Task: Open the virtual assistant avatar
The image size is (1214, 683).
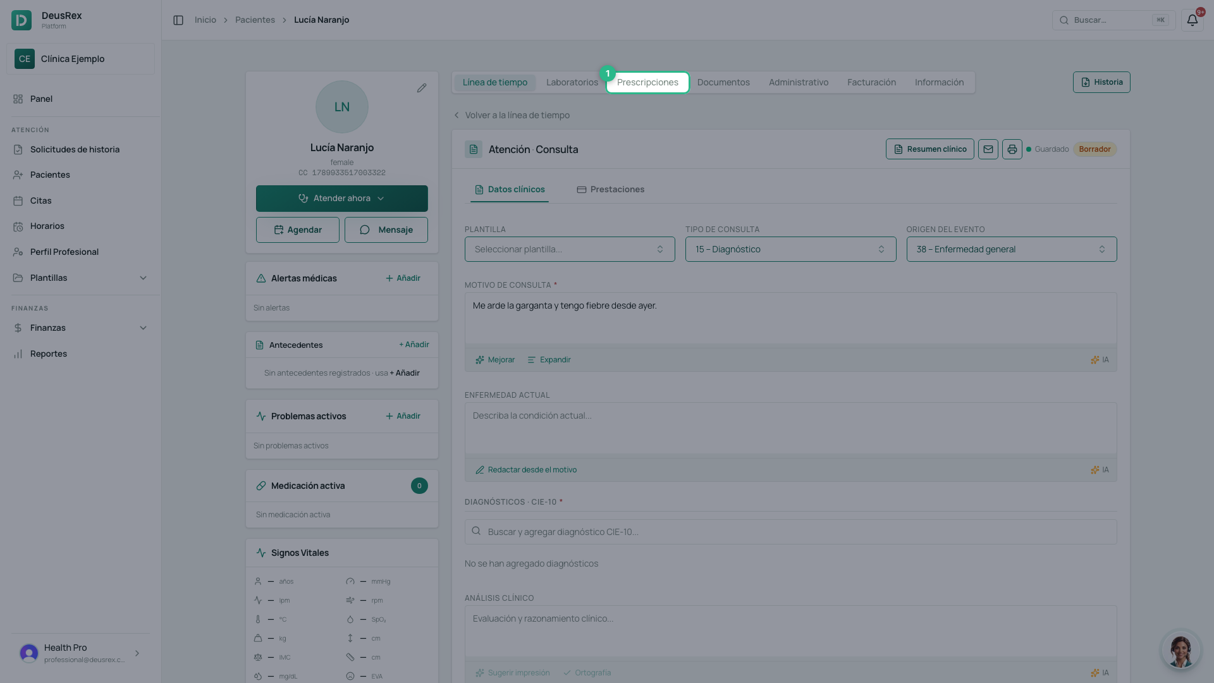Action: pos(1180,649)
